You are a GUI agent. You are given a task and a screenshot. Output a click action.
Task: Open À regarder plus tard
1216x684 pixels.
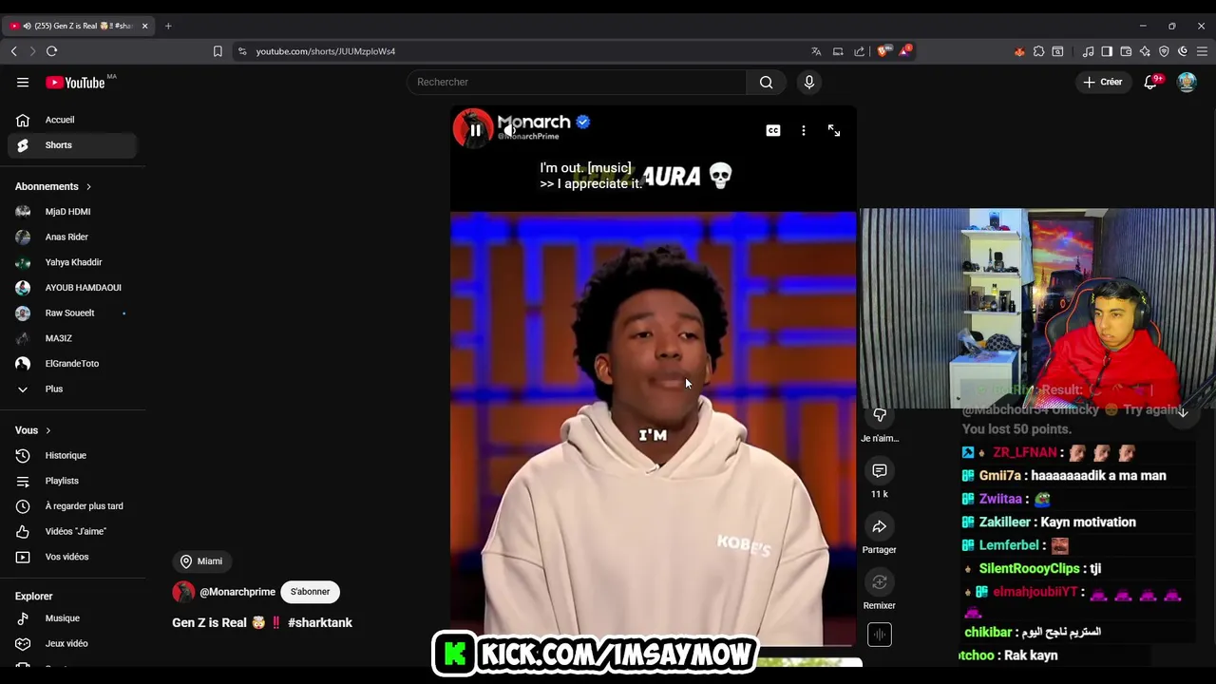(72, 506)
